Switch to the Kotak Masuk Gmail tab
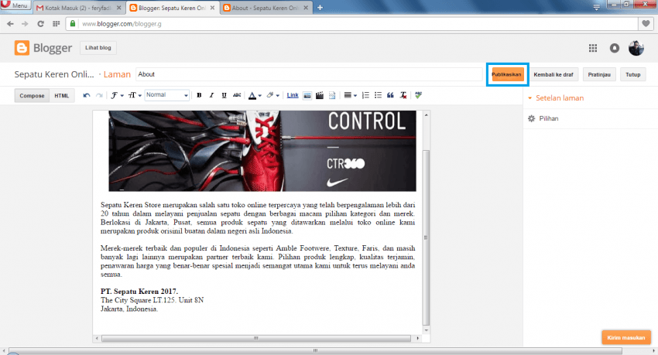 click(x=79, y=8)
